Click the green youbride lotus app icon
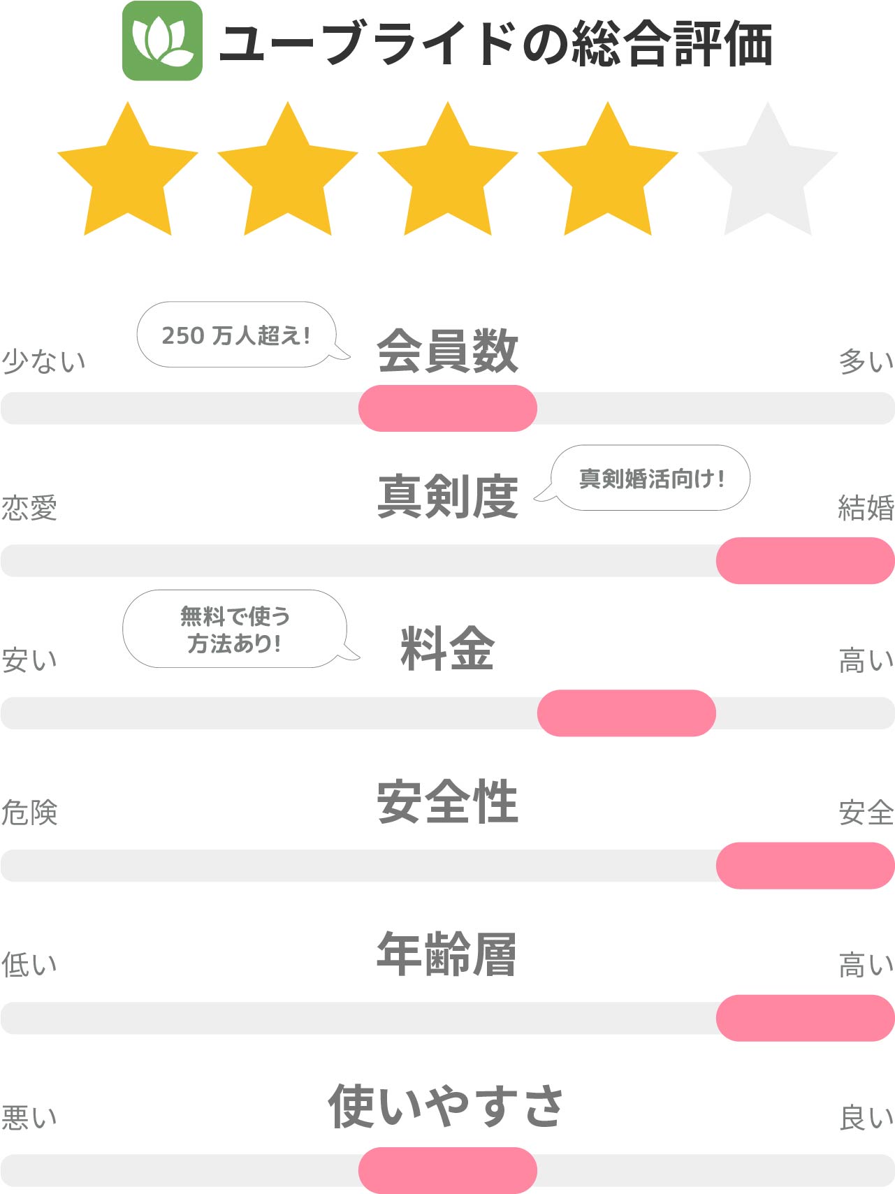Image resolution: width=895 pixels, height=1194 pixels. tap(162, 41)
